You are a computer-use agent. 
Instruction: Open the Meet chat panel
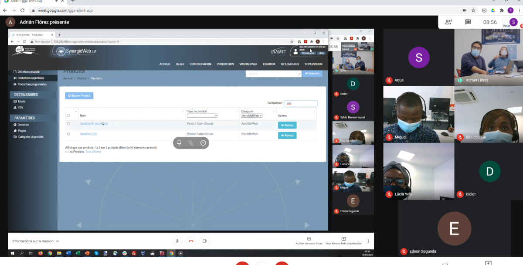tap(468, 22)
